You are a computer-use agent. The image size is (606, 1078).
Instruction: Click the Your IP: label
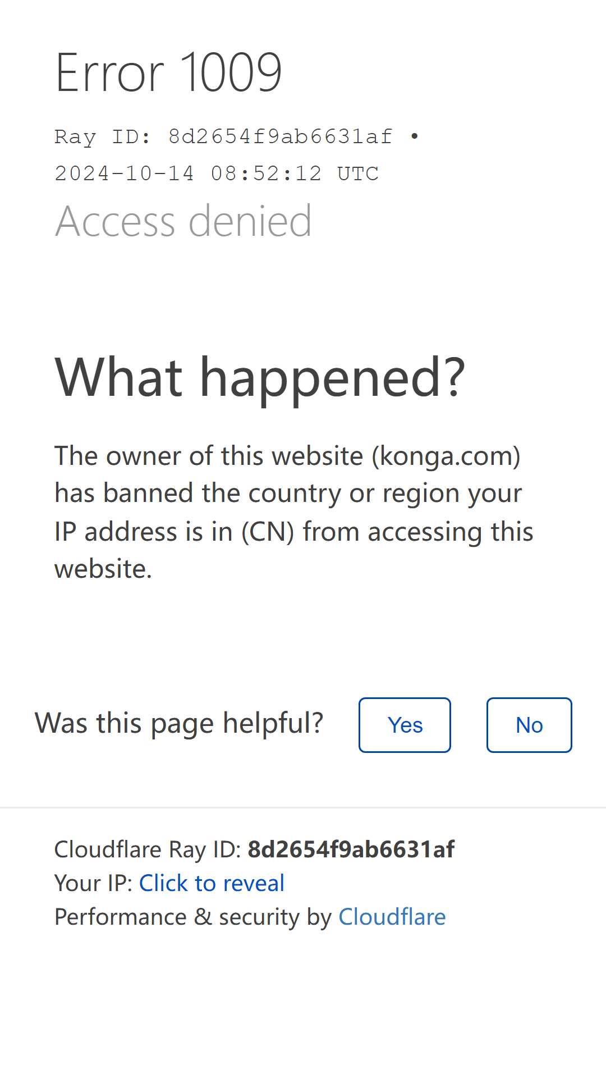tap(93, 883)
